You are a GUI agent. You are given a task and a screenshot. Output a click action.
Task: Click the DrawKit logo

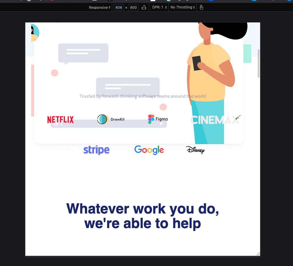111,119
